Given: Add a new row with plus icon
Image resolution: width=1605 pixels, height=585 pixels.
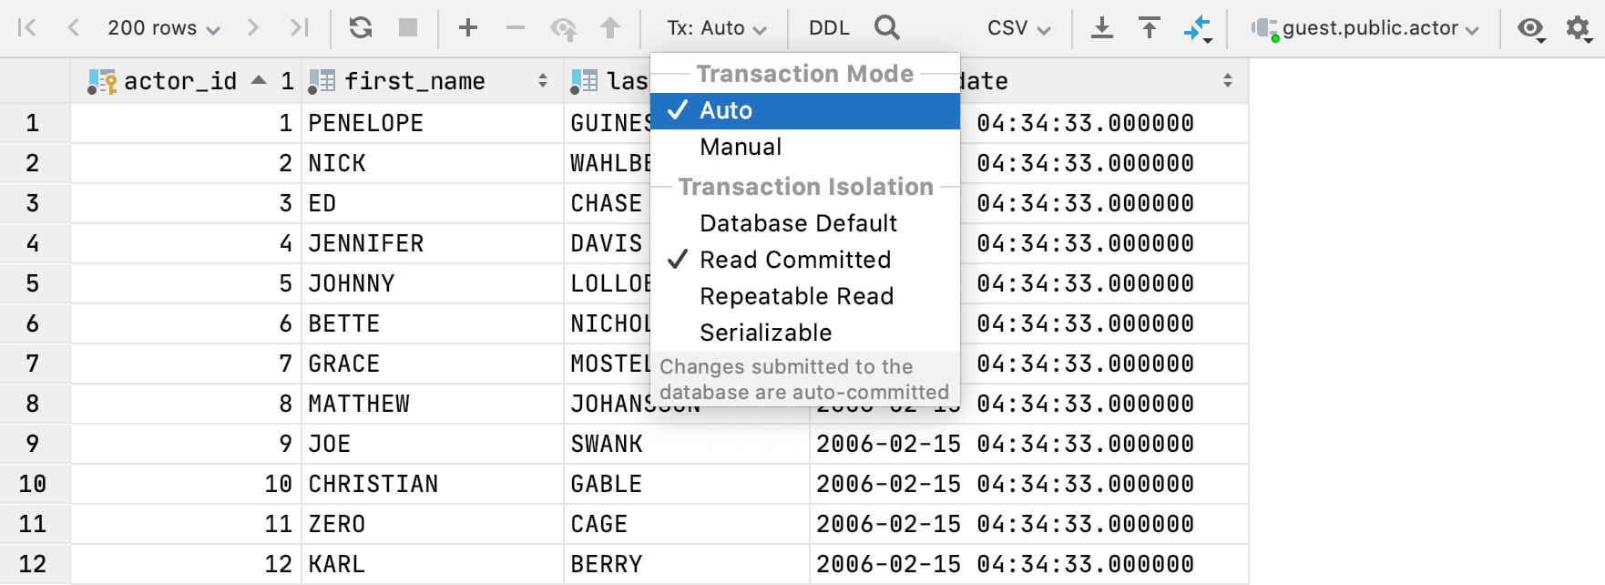Looking at the screenshot, I should pos(468,28).
